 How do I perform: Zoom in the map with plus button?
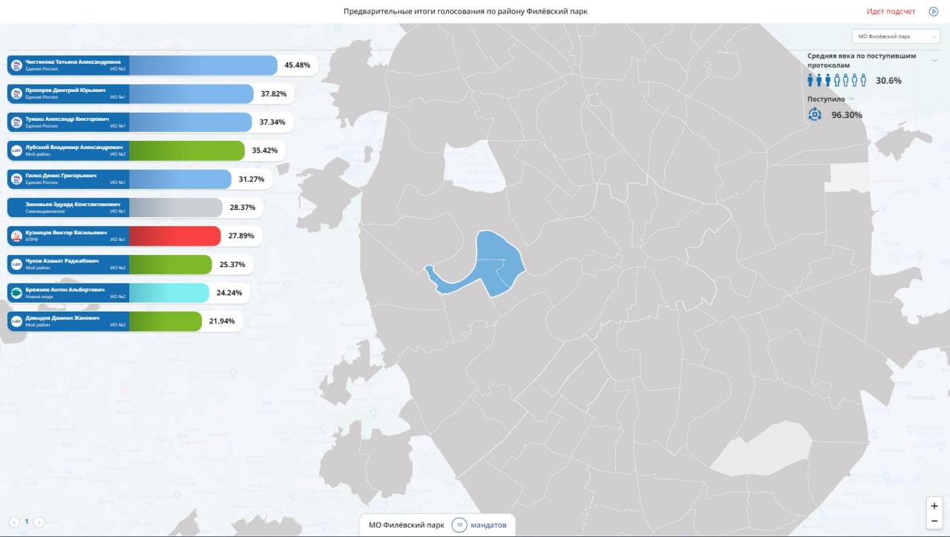(x=934, y=505)
